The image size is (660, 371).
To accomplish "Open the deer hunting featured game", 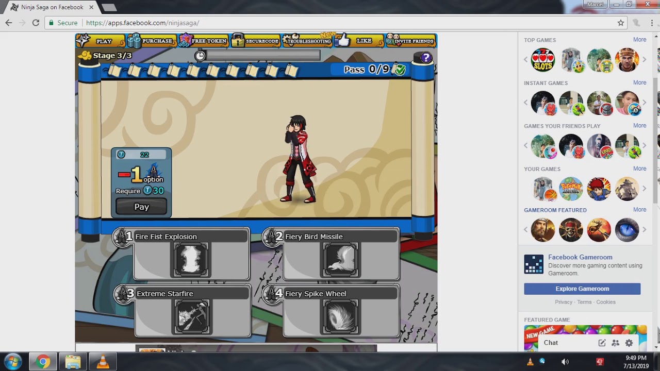I will [599, 230].
